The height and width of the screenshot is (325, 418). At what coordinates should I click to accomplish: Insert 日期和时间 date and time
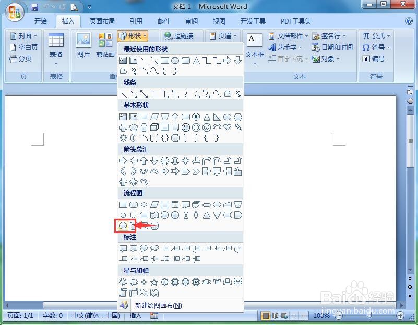[x=332, y=48]
